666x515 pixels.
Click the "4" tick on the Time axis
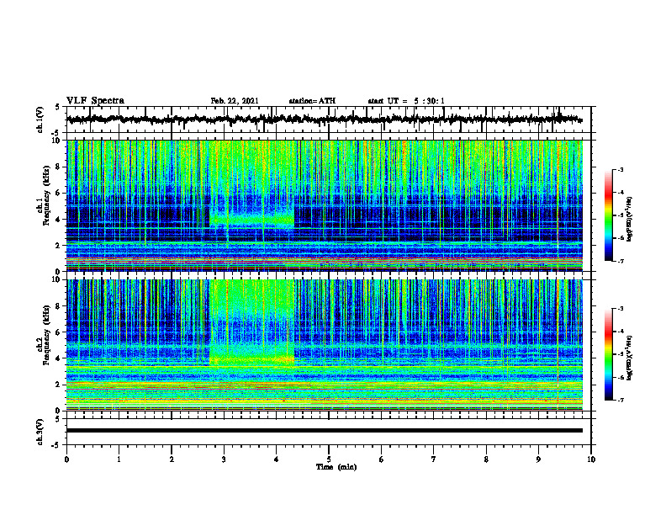pos(277,459)
